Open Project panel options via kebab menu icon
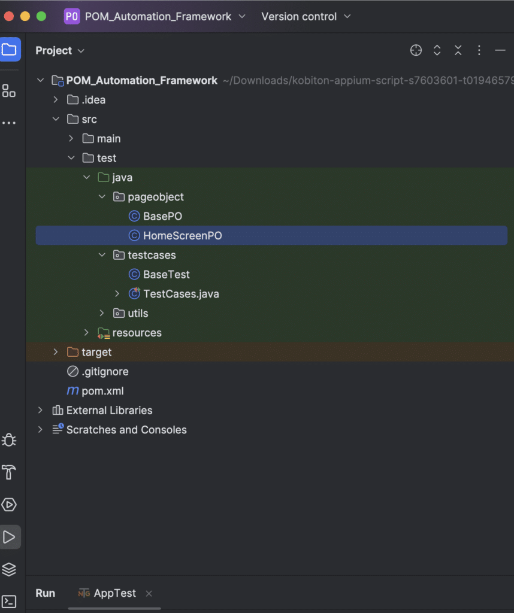The height and width of the screenshot is (613, 514). [479, 50]
